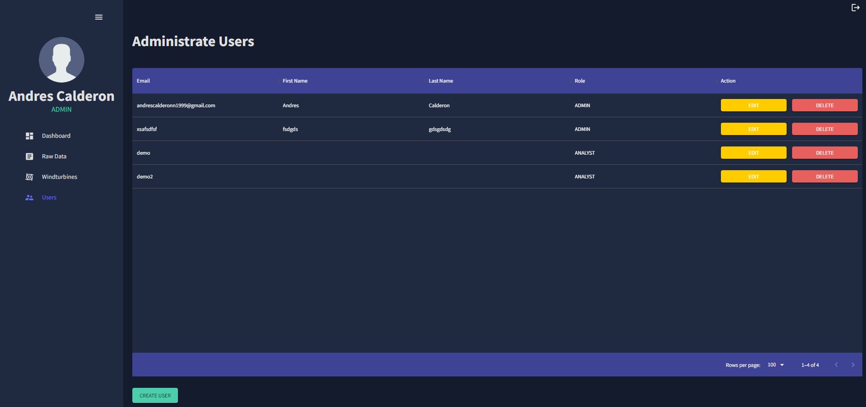Create a new user button
Viewport: 866px width, 407px height.
click(x=155, y=396)
